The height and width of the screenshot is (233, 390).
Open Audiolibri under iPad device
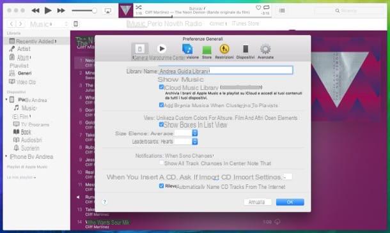pyautogui.click(x=31, y=140)
